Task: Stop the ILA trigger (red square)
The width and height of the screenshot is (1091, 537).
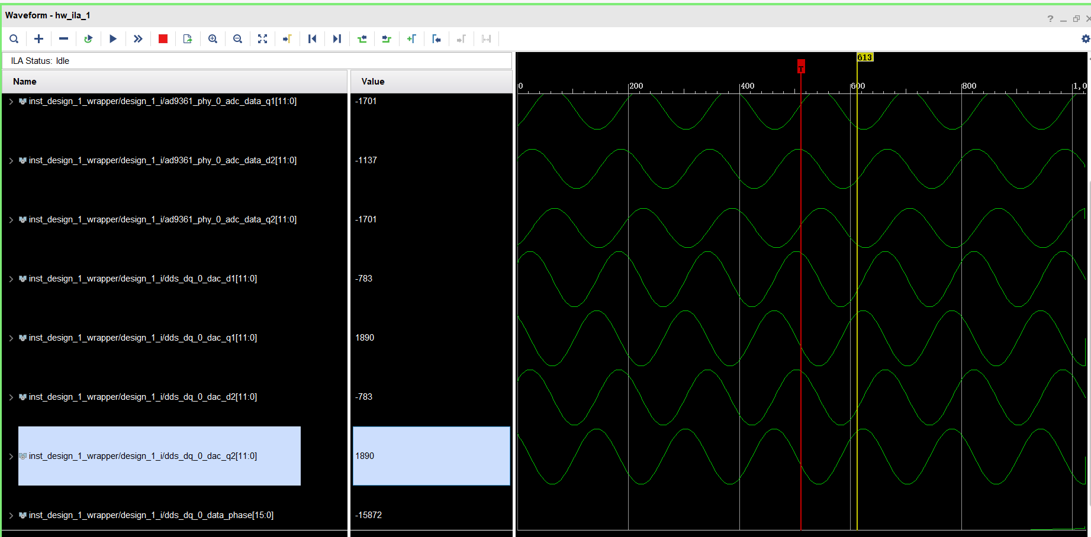Action: pos(163,39)
